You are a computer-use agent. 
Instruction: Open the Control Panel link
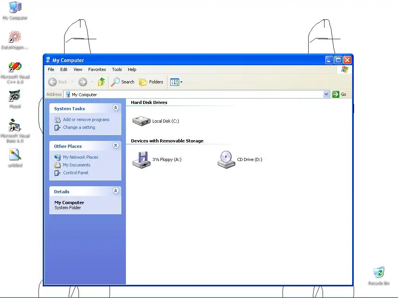pos(75,173)
